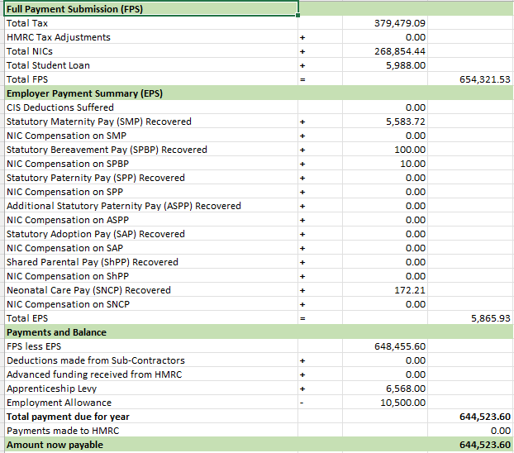Select the FPS less EPS value 648,455.60
This screenshot has width=514, height=453.
(400, 346)
